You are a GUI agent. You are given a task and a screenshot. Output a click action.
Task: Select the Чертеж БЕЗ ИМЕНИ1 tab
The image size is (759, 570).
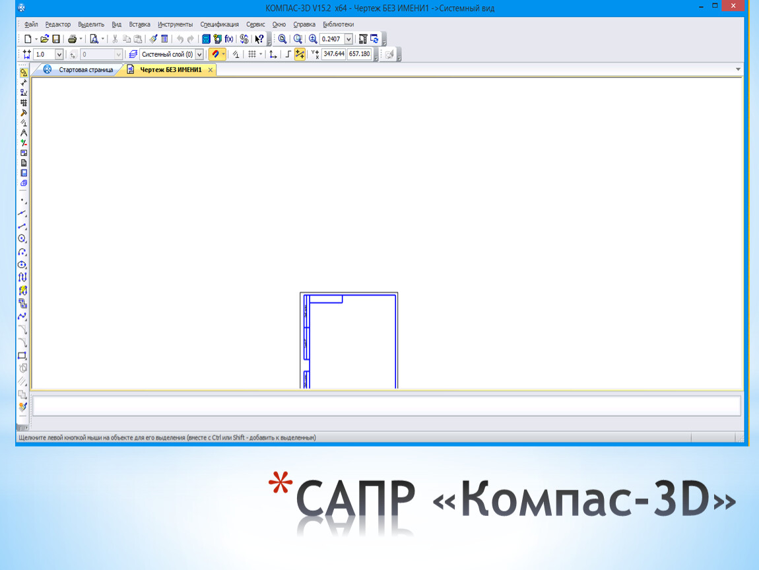[171, 70]
